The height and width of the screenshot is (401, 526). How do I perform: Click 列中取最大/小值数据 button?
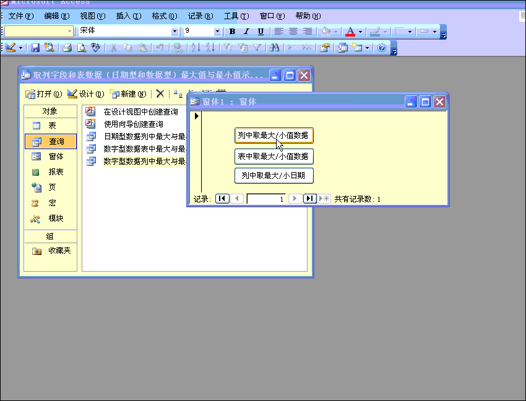(274, 136)
